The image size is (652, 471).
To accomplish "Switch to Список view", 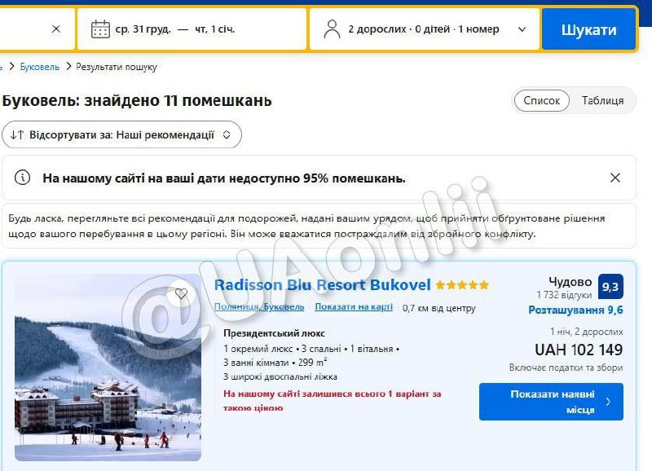I will pos(541,100).
